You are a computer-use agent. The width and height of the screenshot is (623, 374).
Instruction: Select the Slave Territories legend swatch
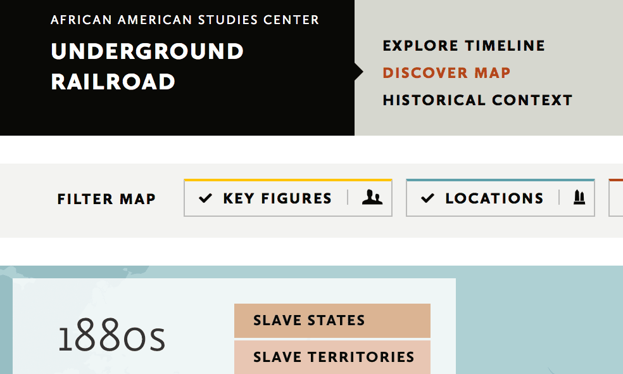click(x=332, y=357)
